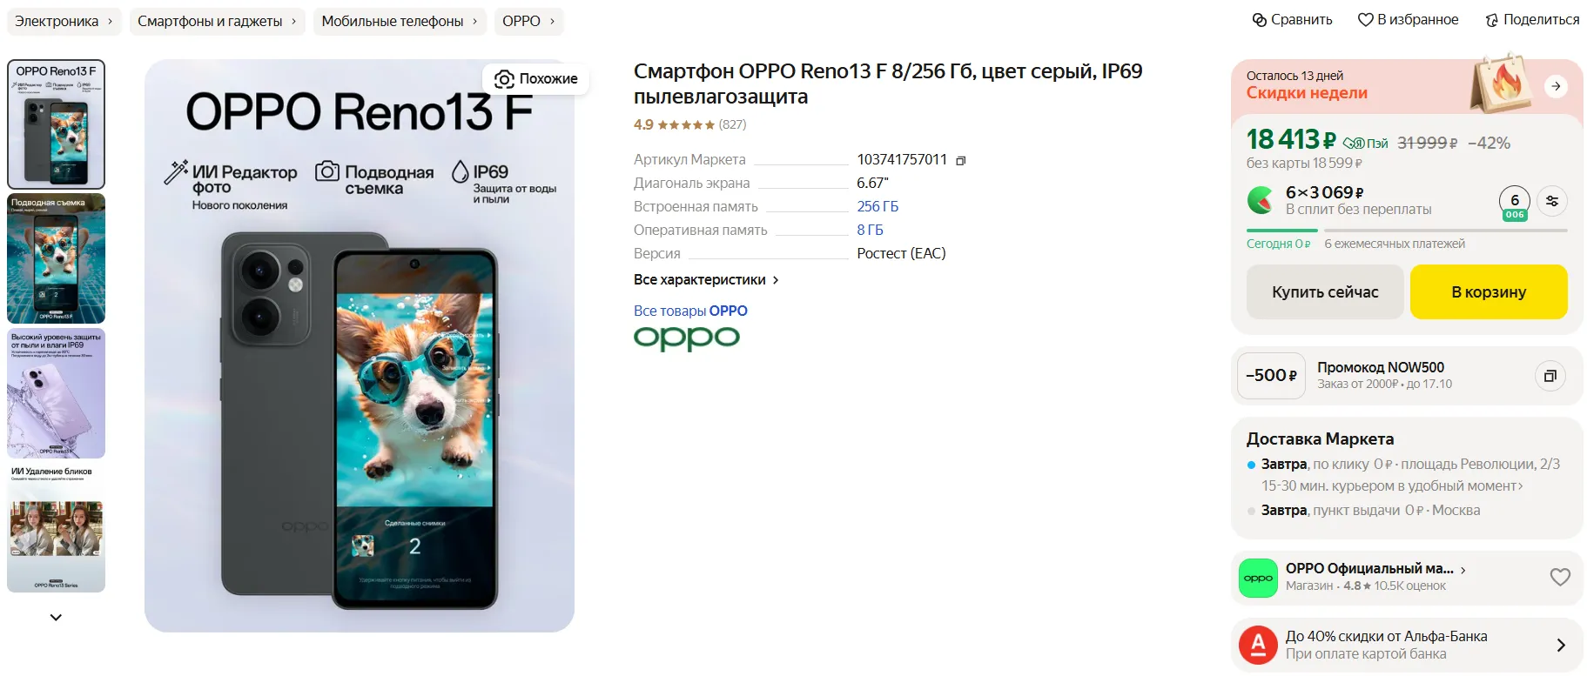The image size is (1587, 676).
Task: Select the Подводная съемка thumbnail
Action: coord(56,258)
